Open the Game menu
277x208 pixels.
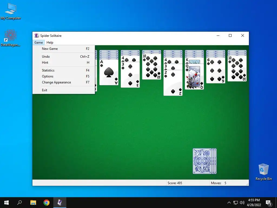[38, 43]
